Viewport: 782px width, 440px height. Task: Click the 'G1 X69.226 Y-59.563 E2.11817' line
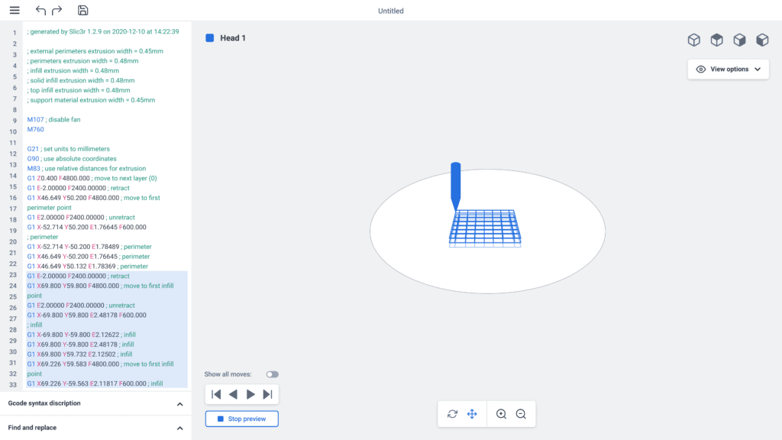[x=95, y=383]
